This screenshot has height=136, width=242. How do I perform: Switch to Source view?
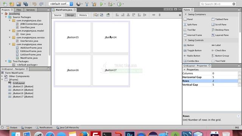click(x=58, y=15)
